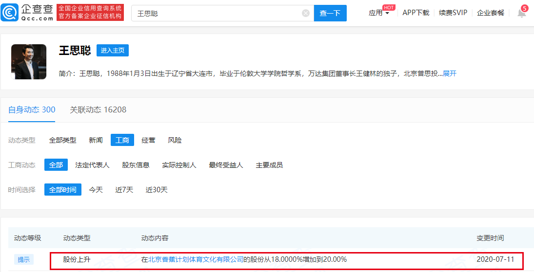Select the 工商 dynamic type filter
This screenshot has width=534, height=272.
pos(122,140)
